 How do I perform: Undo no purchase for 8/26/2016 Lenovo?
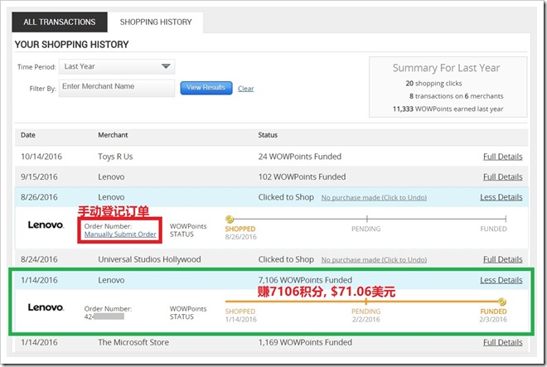374,198
